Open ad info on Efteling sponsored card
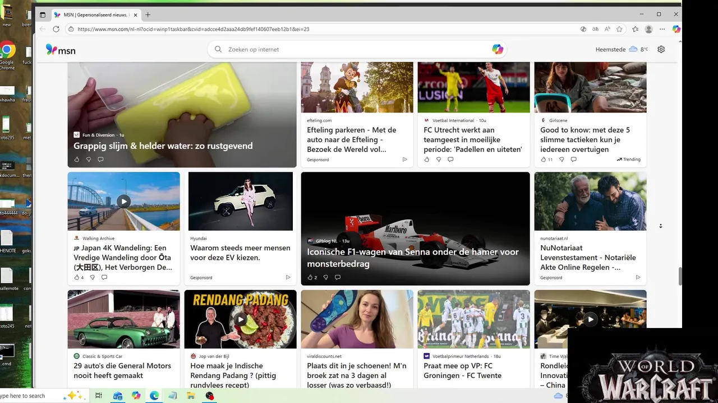 (x=404, y=160)
